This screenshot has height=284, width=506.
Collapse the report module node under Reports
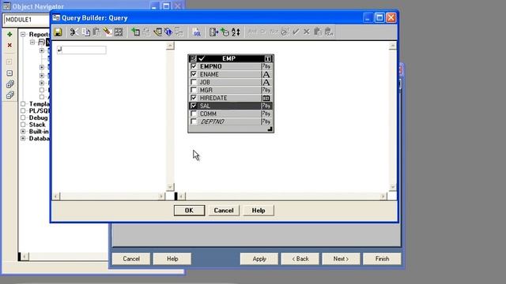(32, 42)
